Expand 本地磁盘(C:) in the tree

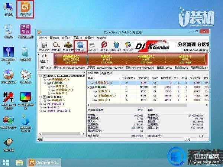45,79
